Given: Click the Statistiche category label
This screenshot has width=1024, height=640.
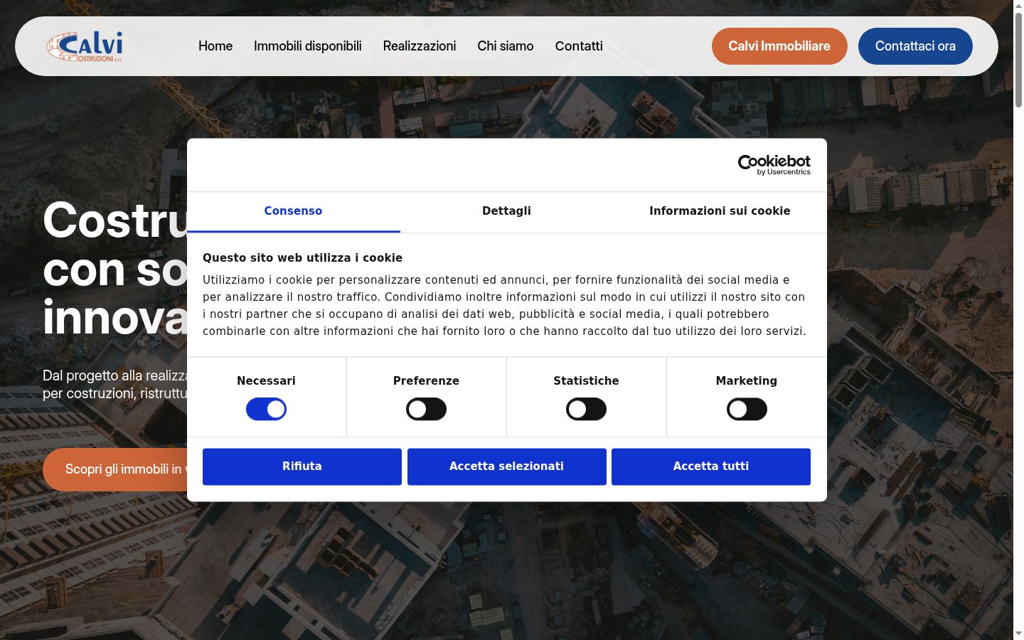Looking at the screenshot, I should (x=586, y=381).
